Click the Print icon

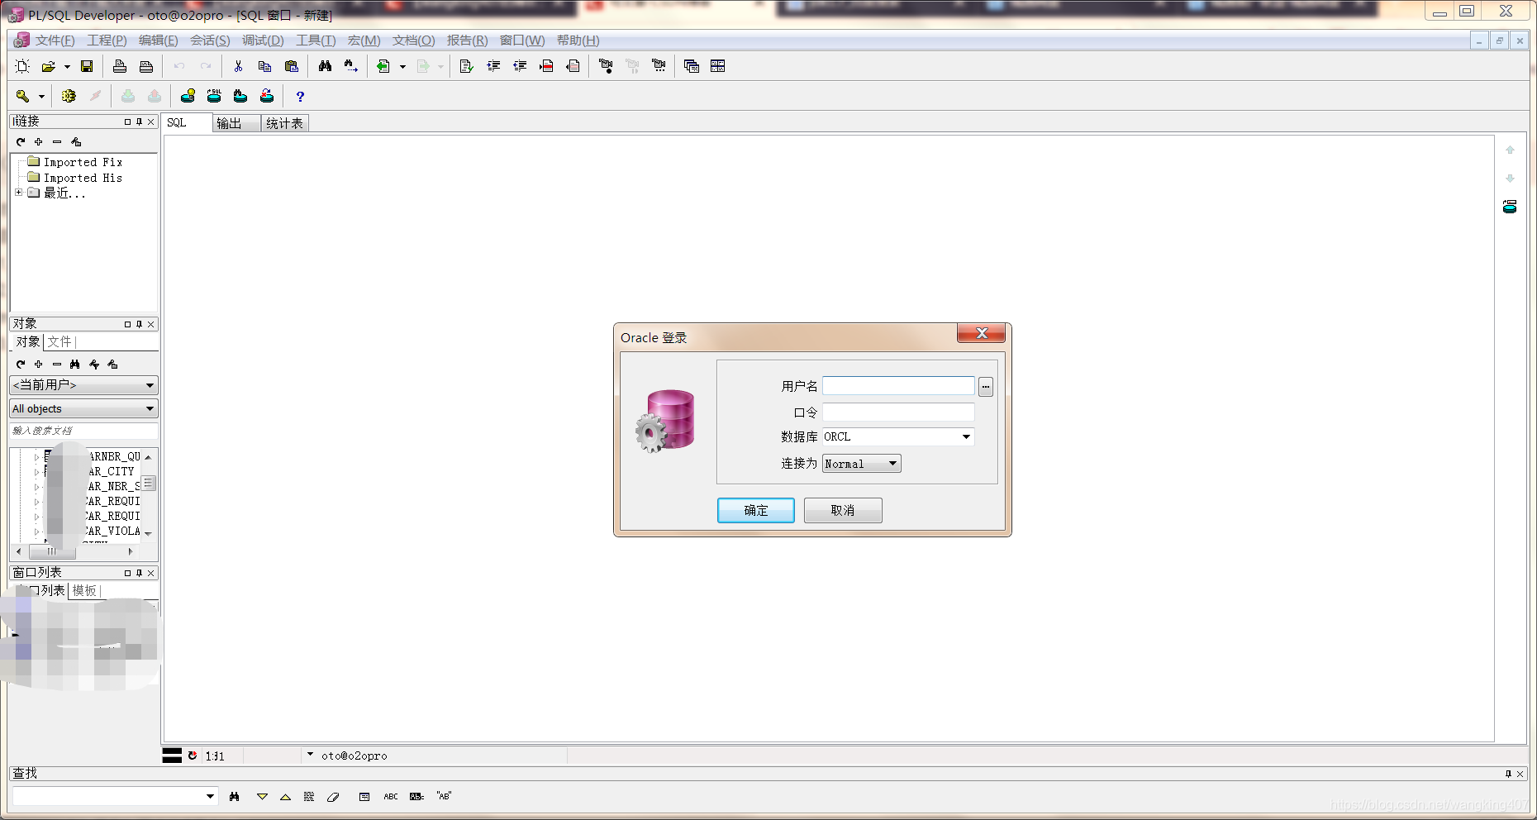tap(120, 66)
